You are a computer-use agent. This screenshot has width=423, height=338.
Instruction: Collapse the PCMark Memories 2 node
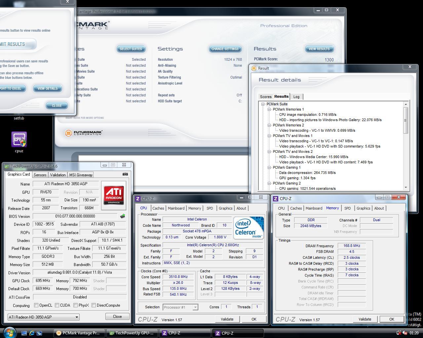(x=269, y=125)
